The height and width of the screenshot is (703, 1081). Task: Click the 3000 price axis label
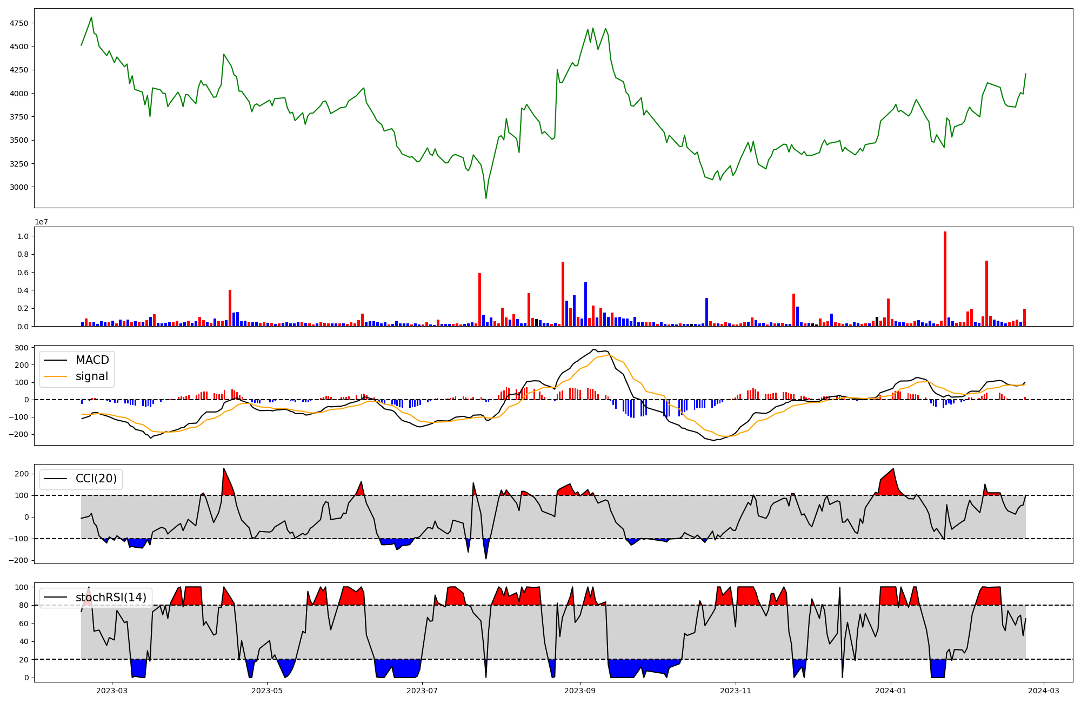coord(19,187)
